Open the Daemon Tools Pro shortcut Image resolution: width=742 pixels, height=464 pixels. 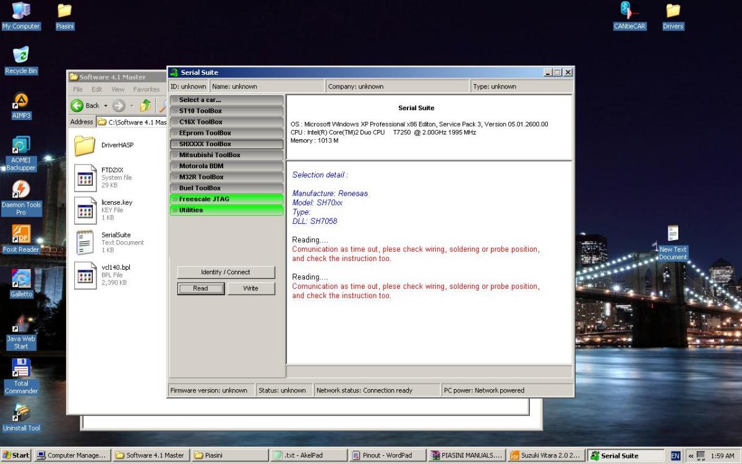[x=21, y=190]
